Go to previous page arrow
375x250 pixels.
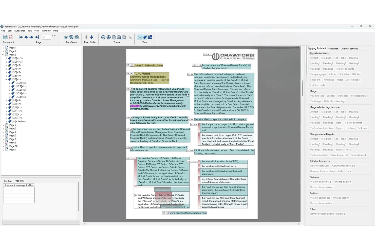click(26, 37)
